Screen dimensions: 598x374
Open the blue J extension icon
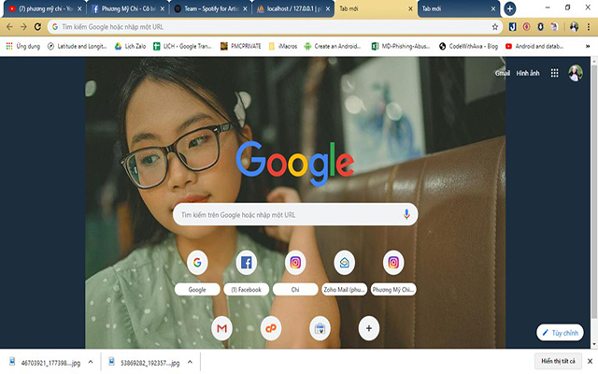pyautogui.click(x=512, y=26)
